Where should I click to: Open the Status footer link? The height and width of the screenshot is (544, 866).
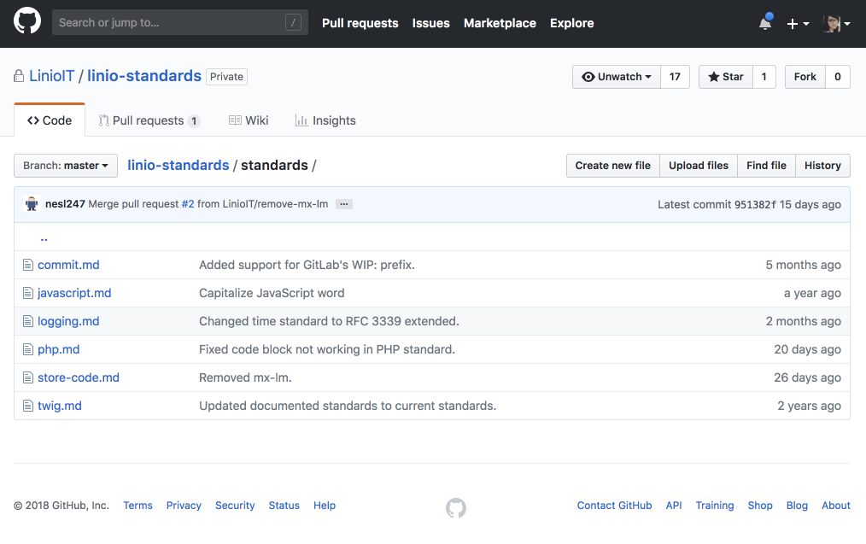pyautogui.click(x=284, y=506)
